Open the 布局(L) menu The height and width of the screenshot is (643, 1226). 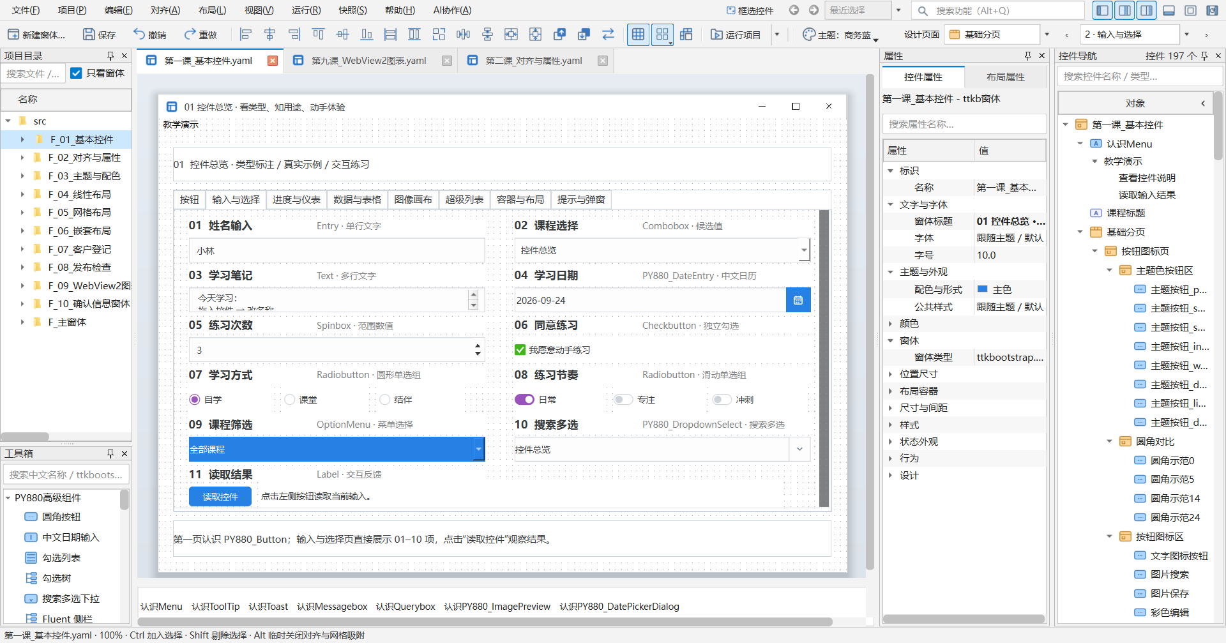coord(212,10)
